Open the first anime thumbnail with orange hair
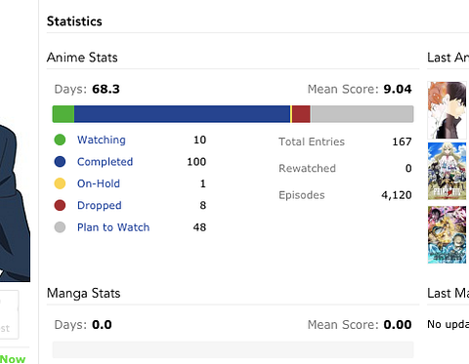Screen dimensions: 469x364 (447, 110)
